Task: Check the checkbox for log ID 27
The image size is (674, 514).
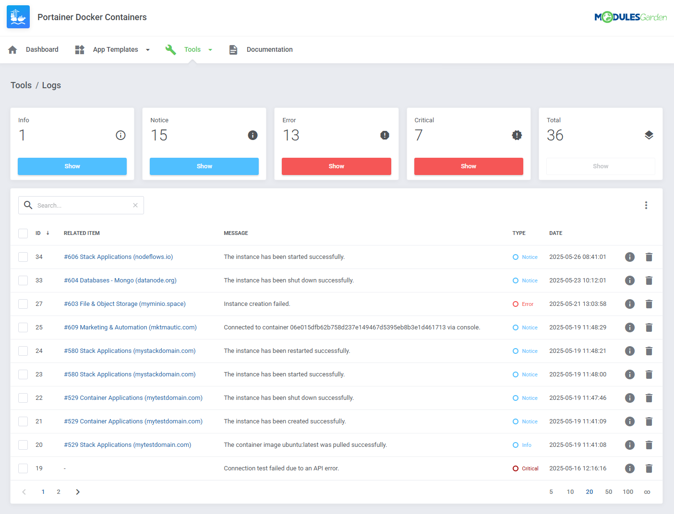Action: point(23,304)
